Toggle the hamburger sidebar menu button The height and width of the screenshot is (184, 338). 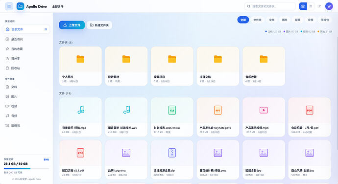[9, 6]
